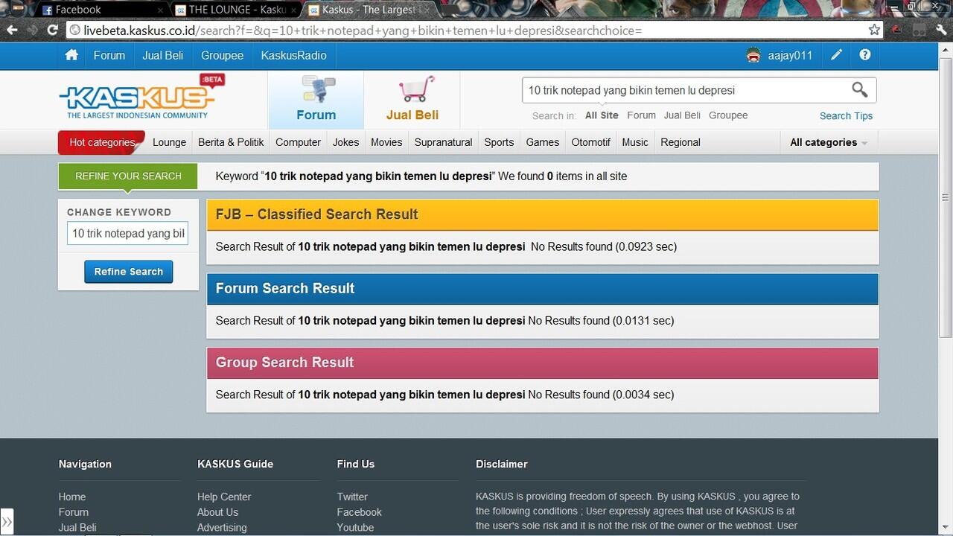Open footer About Us link
953x536 pixels.
217,512
